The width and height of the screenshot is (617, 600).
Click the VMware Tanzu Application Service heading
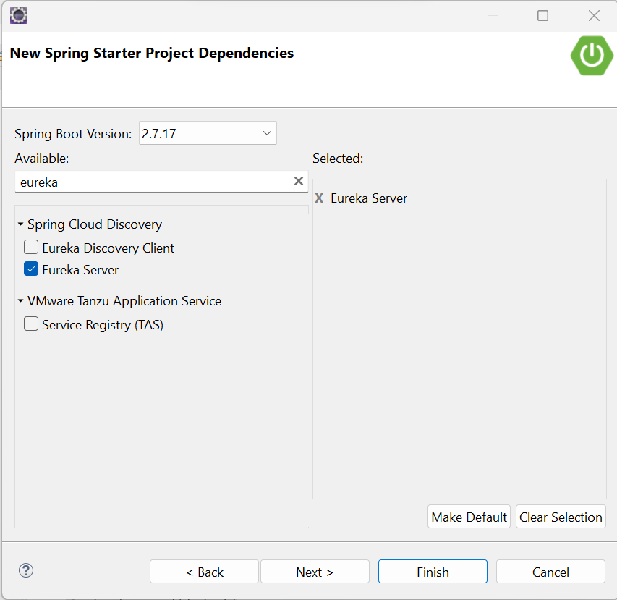point(124,301)
